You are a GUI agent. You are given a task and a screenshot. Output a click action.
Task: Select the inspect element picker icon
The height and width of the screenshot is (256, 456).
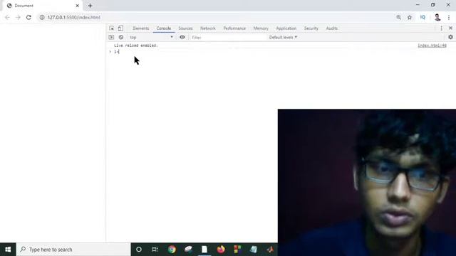pos(112,28)
